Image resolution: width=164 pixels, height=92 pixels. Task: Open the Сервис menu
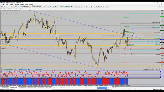coord(22,4)
